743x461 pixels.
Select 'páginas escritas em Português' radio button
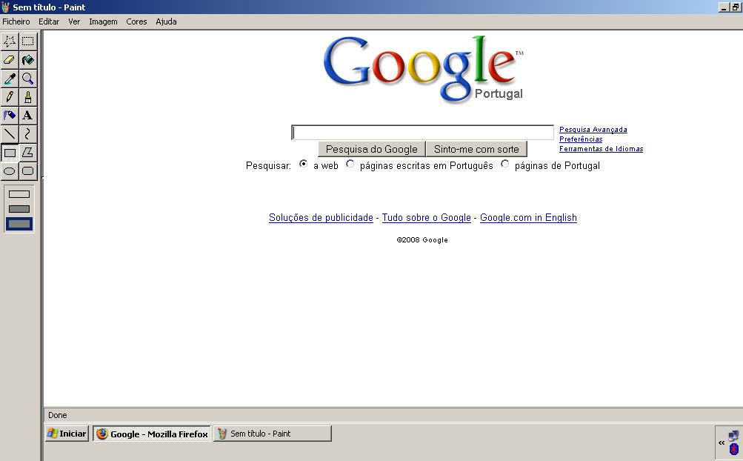pos(350,164)
